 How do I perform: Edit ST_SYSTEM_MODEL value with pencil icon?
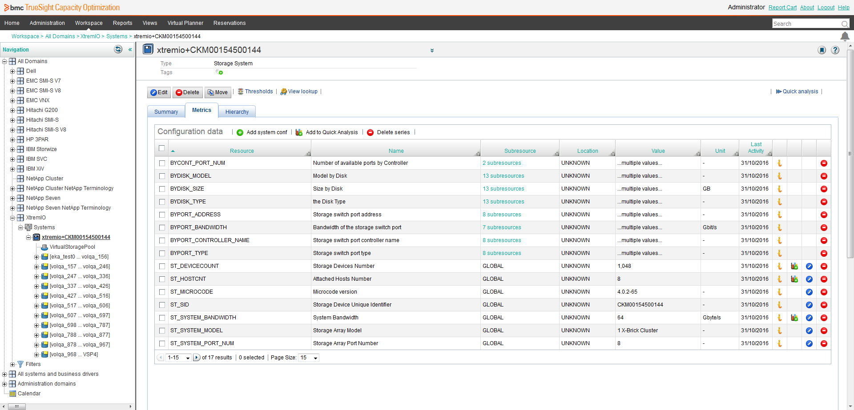click(x=809, y=331)
